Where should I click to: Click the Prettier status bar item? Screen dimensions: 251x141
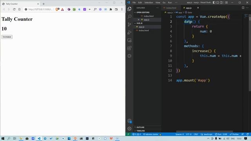coord(234,134)
